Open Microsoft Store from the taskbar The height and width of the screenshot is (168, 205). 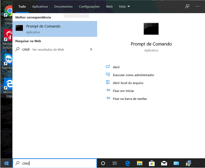click(x=152, y=163)
